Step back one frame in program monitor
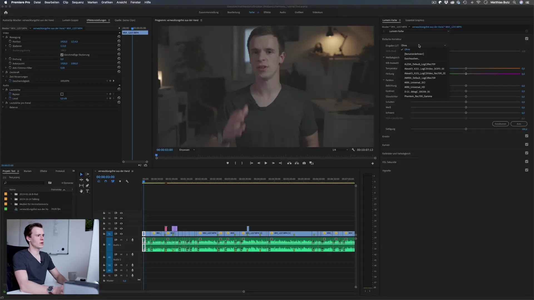 coord(259,163)
